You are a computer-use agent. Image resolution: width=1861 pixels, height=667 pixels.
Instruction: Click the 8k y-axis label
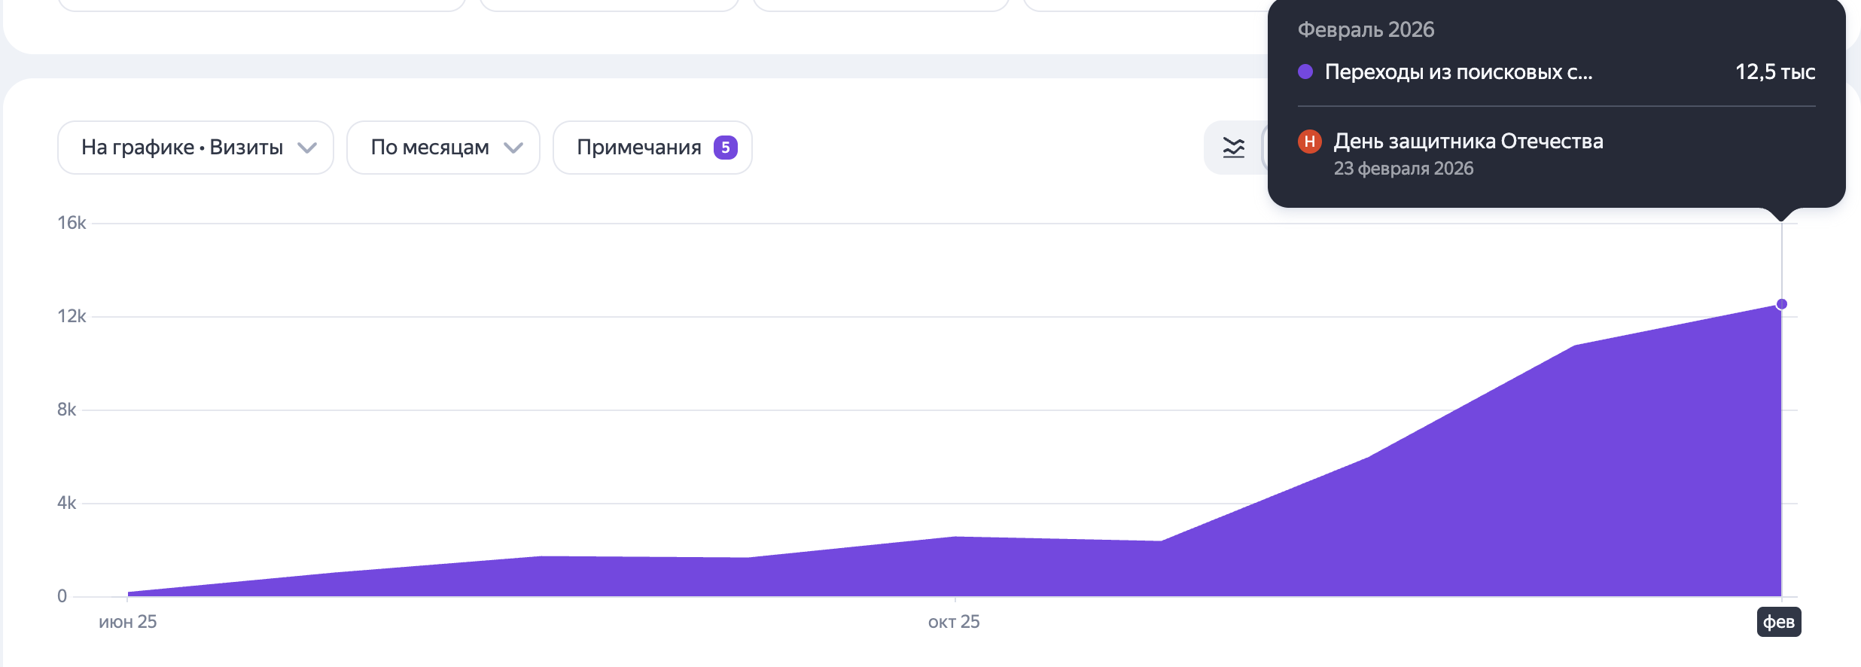coord(66,410)
